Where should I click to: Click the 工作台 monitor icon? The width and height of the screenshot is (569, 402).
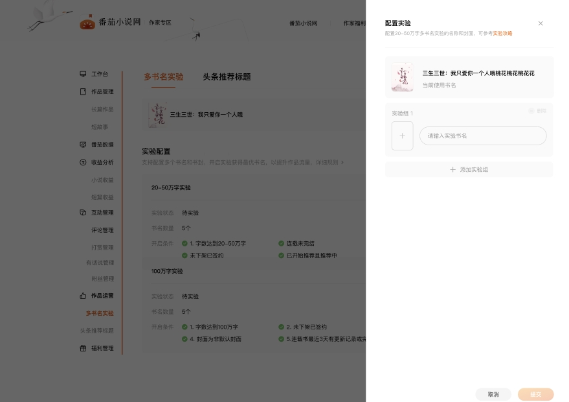click(x=83, y=75)
